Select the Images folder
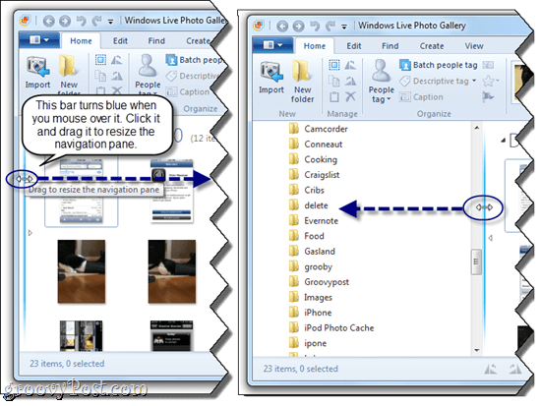Viewport: 541px width, 406px height. point(310,297)
